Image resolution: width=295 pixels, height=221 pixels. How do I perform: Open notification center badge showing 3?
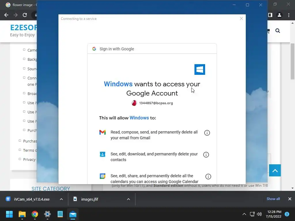pos(287,214)
